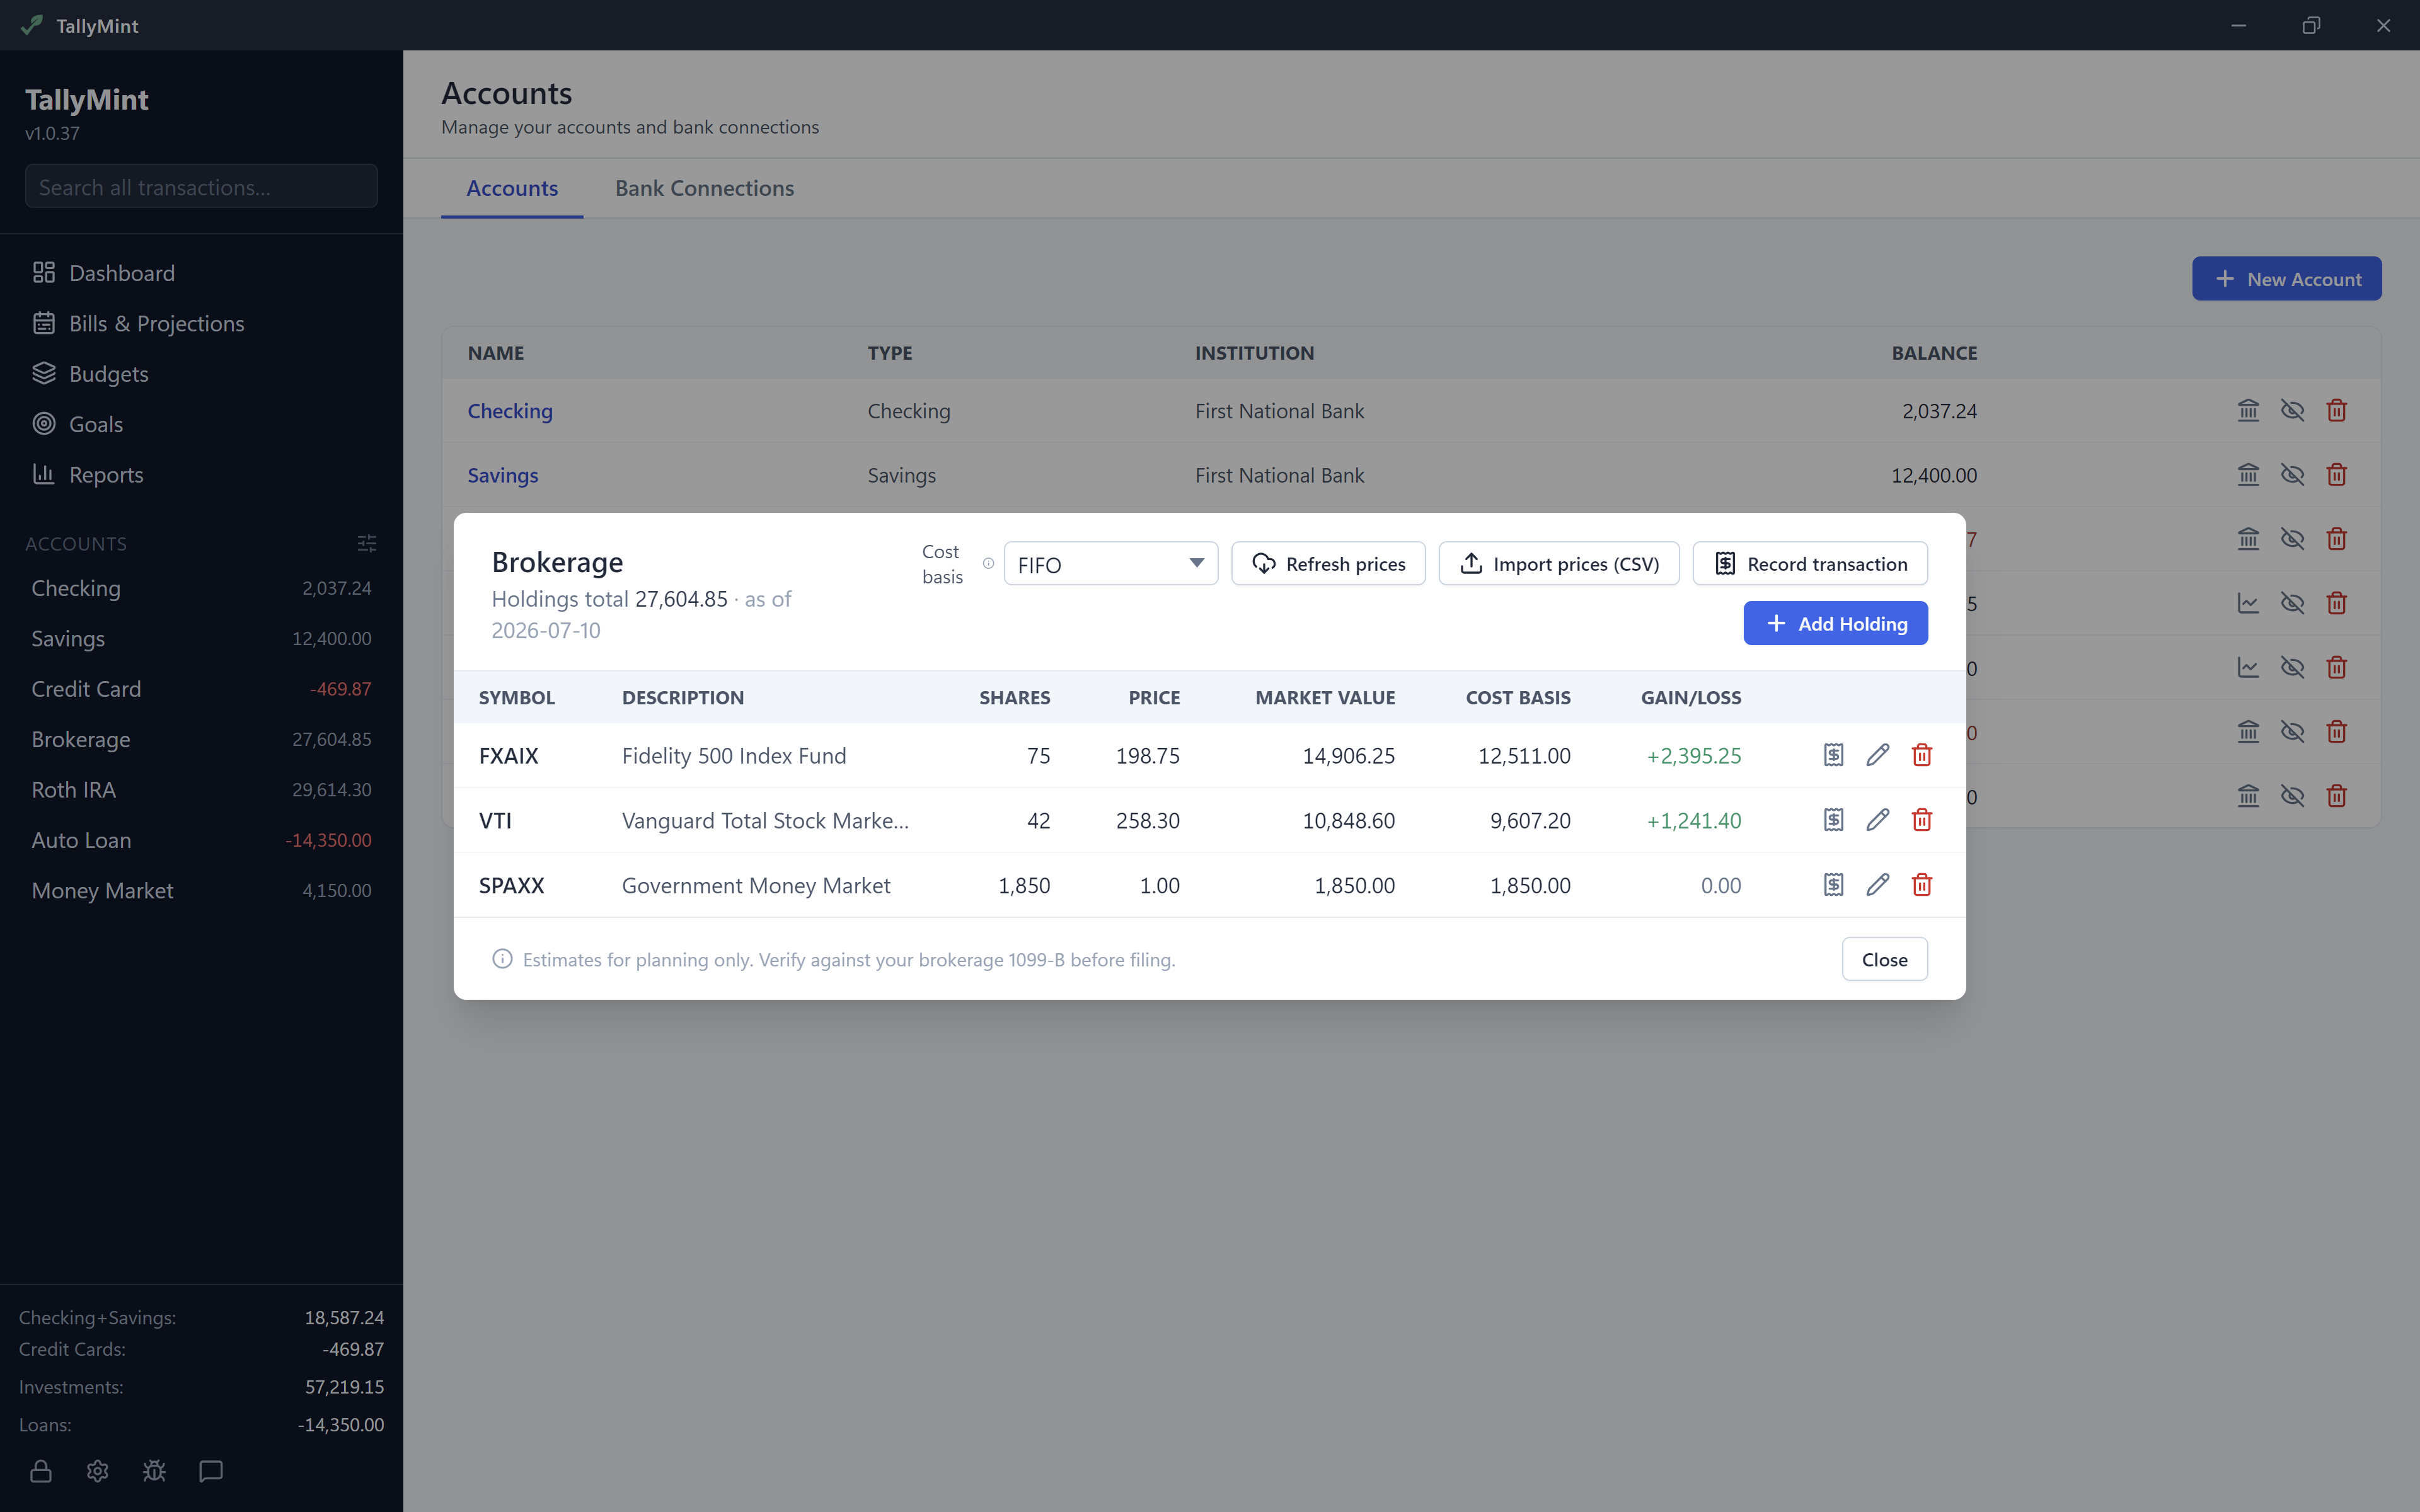Hide the Checking account with eye-off icon

pos(2292,410)
